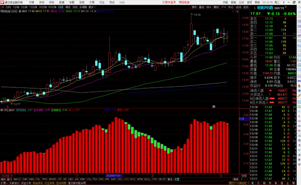Click the pencil drawing icon in right sidebar
Image resolution: width=301 pixels, height=185 pixels.
pos(299,95)
